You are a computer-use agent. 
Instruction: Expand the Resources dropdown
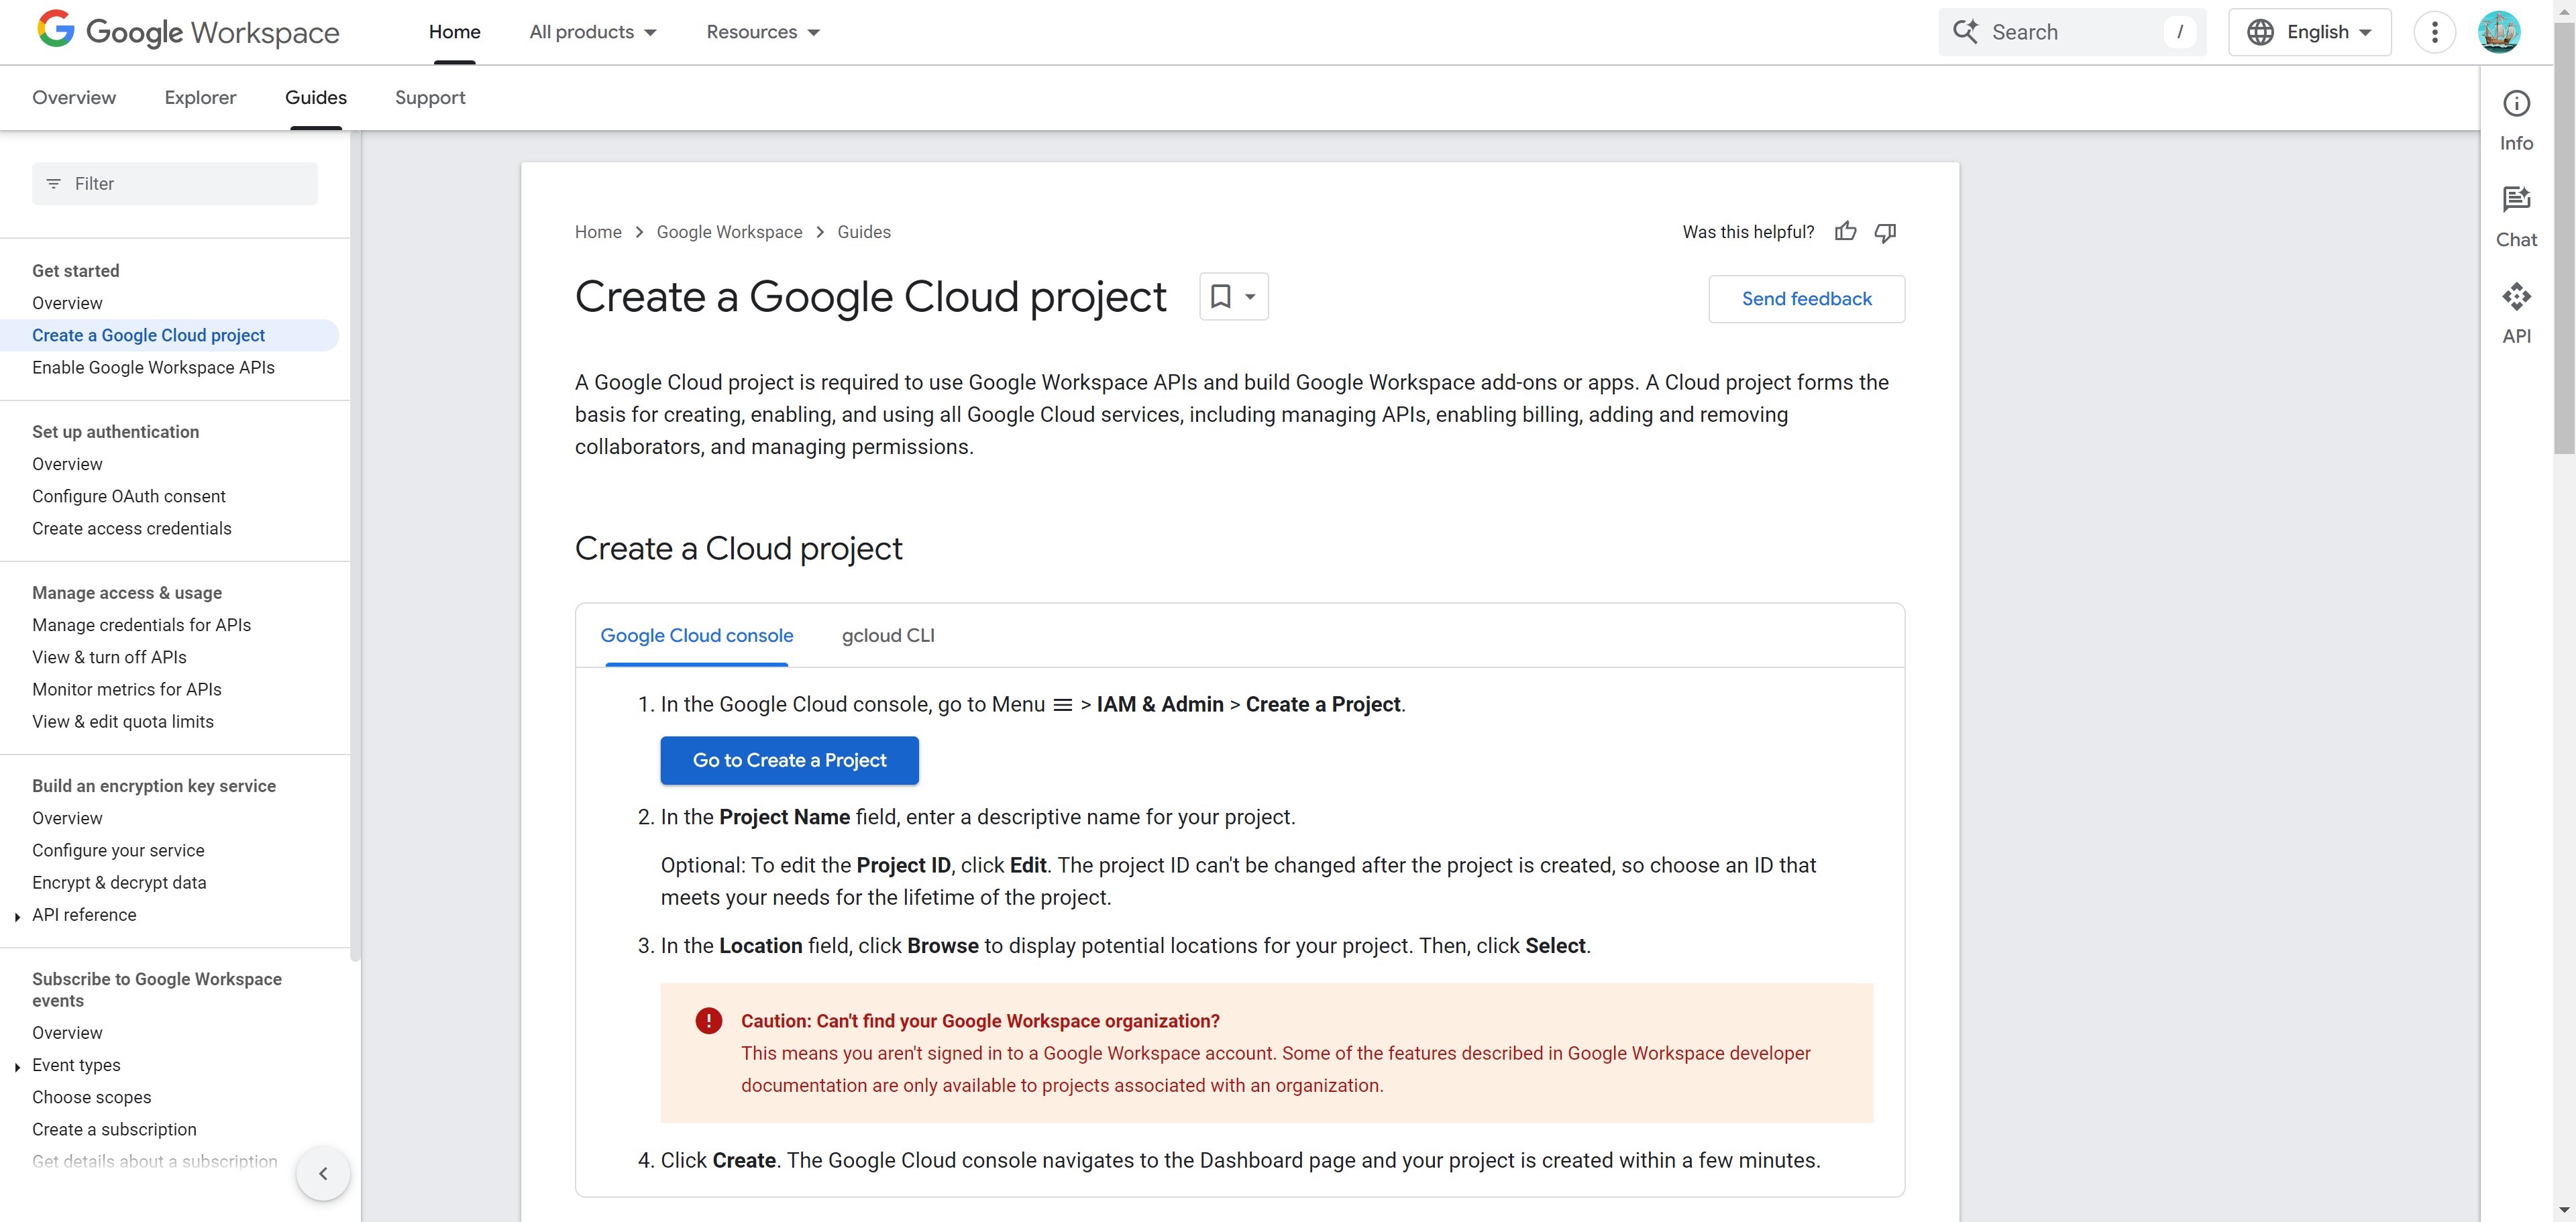coord(763,32)
